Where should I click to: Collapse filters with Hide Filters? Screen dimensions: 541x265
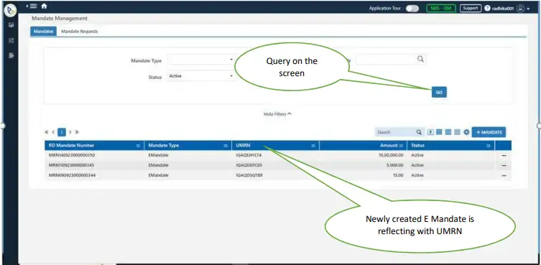(278, 114)
